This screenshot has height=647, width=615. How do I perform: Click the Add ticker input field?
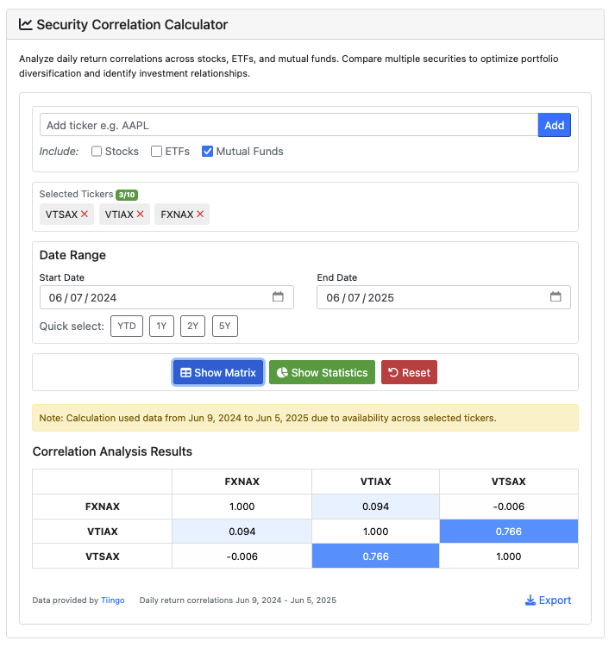click(x=289, y=125)
